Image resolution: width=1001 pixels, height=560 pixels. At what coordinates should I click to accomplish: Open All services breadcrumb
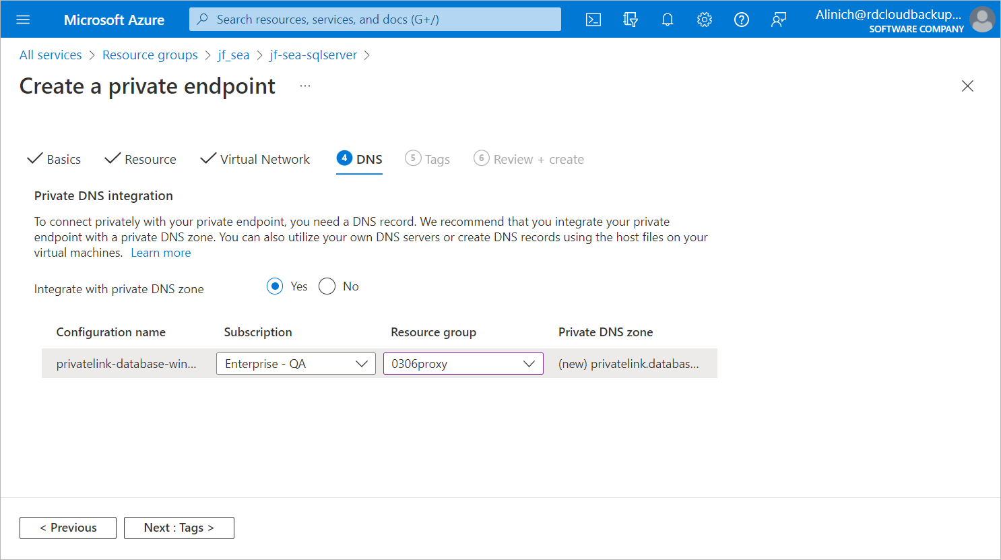[x=51, y=55]
